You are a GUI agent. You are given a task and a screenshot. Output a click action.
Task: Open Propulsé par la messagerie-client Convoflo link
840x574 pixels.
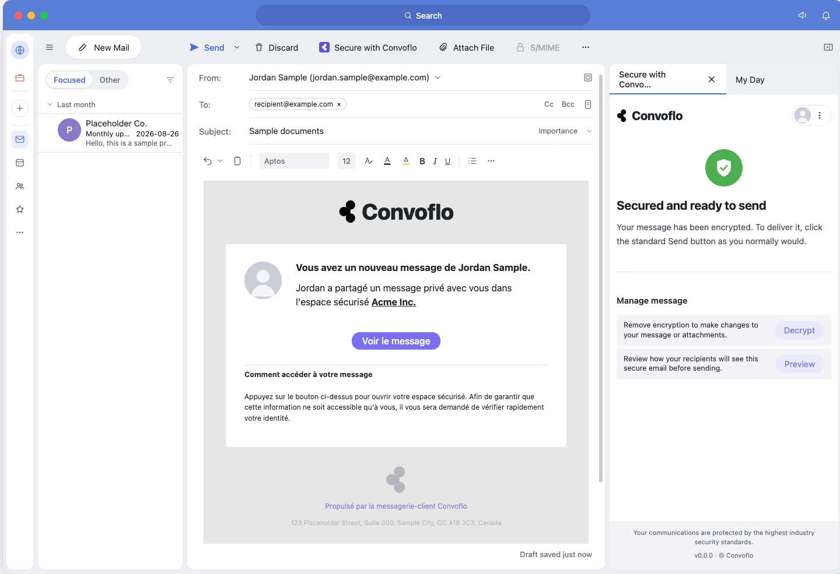396,506
